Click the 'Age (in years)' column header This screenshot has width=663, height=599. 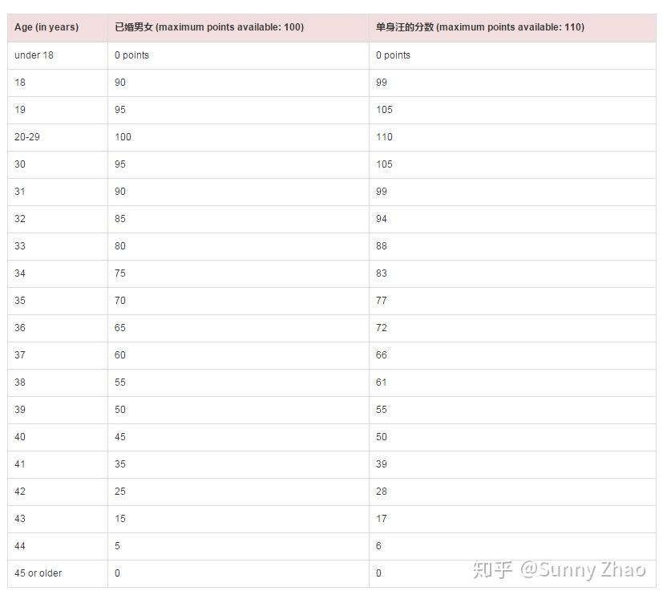[x=46, y=27]
